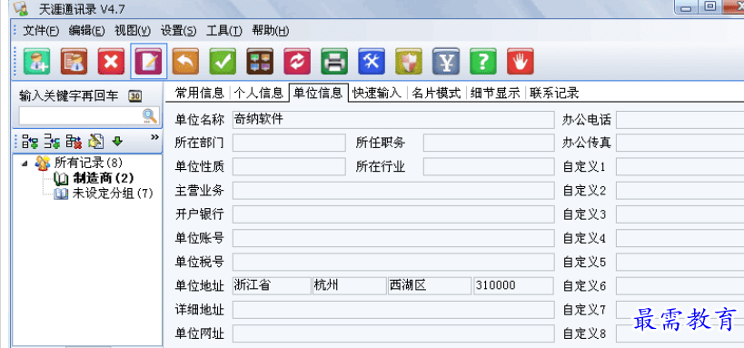Click the 单位账号 input field
The width and height of the screenshot is (744, 348).
(392, 238)
